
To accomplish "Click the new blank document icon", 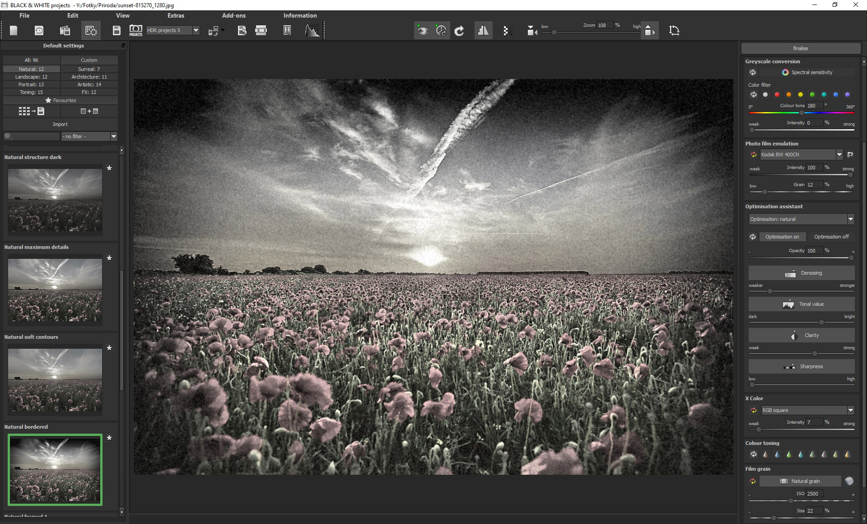I will pos(14,30).
